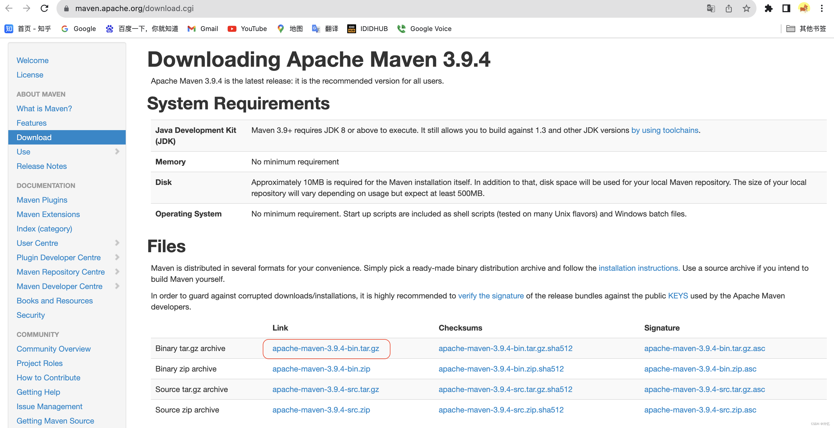Viewport: 834px width, 428px height.
Task: Open the Gmail bookmark
Action: 203,29
